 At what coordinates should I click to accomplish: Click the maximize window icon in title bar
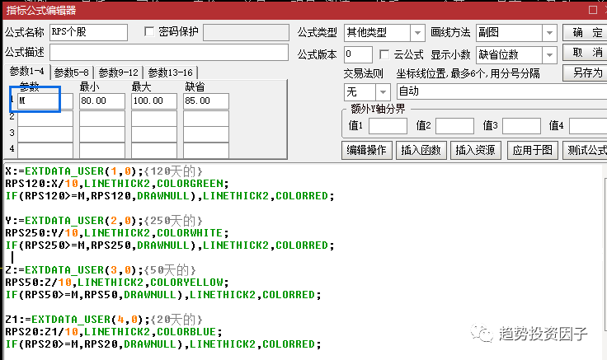click(x=593, y=10)
